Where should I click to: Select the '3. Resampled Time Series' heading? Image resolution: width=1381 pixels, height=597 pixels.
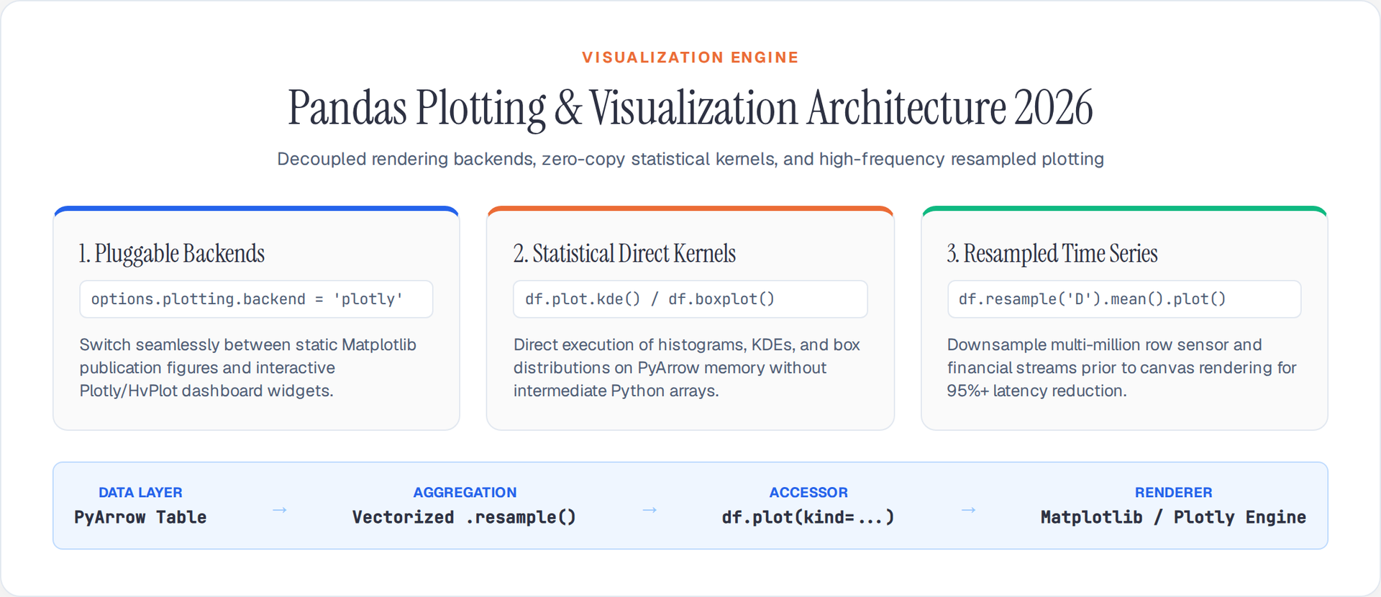(x=1052, y=253)
